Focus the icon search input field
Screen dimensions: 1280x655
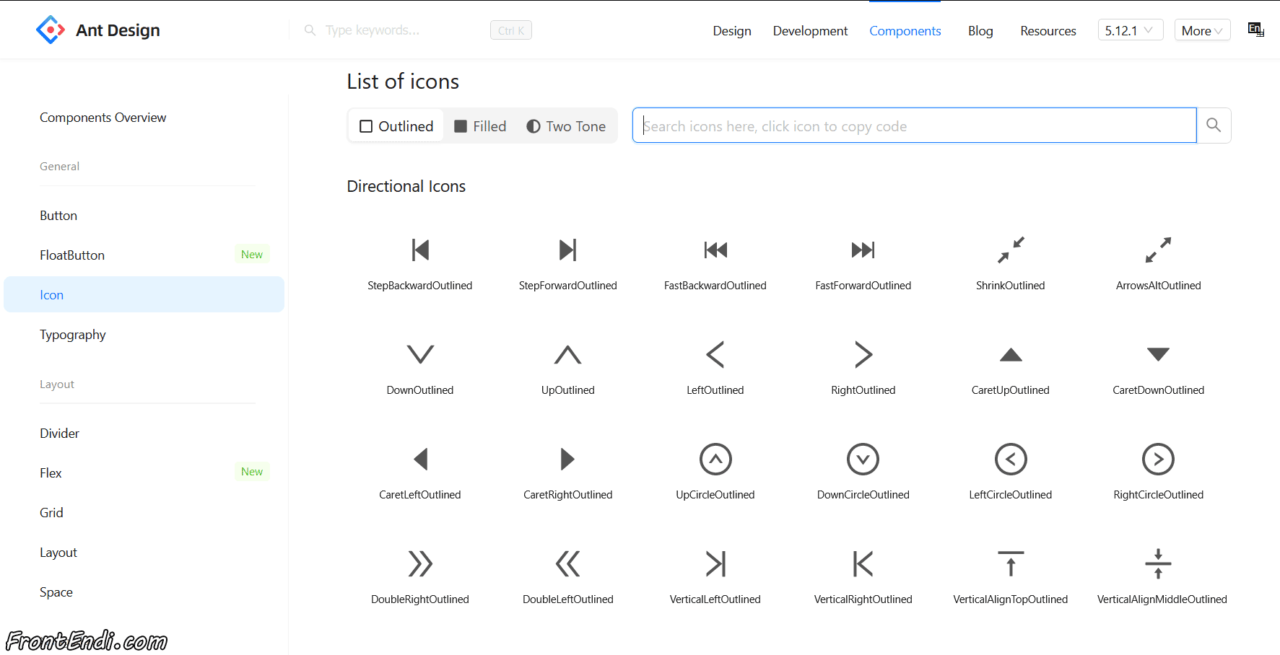[x=914, y=126]
